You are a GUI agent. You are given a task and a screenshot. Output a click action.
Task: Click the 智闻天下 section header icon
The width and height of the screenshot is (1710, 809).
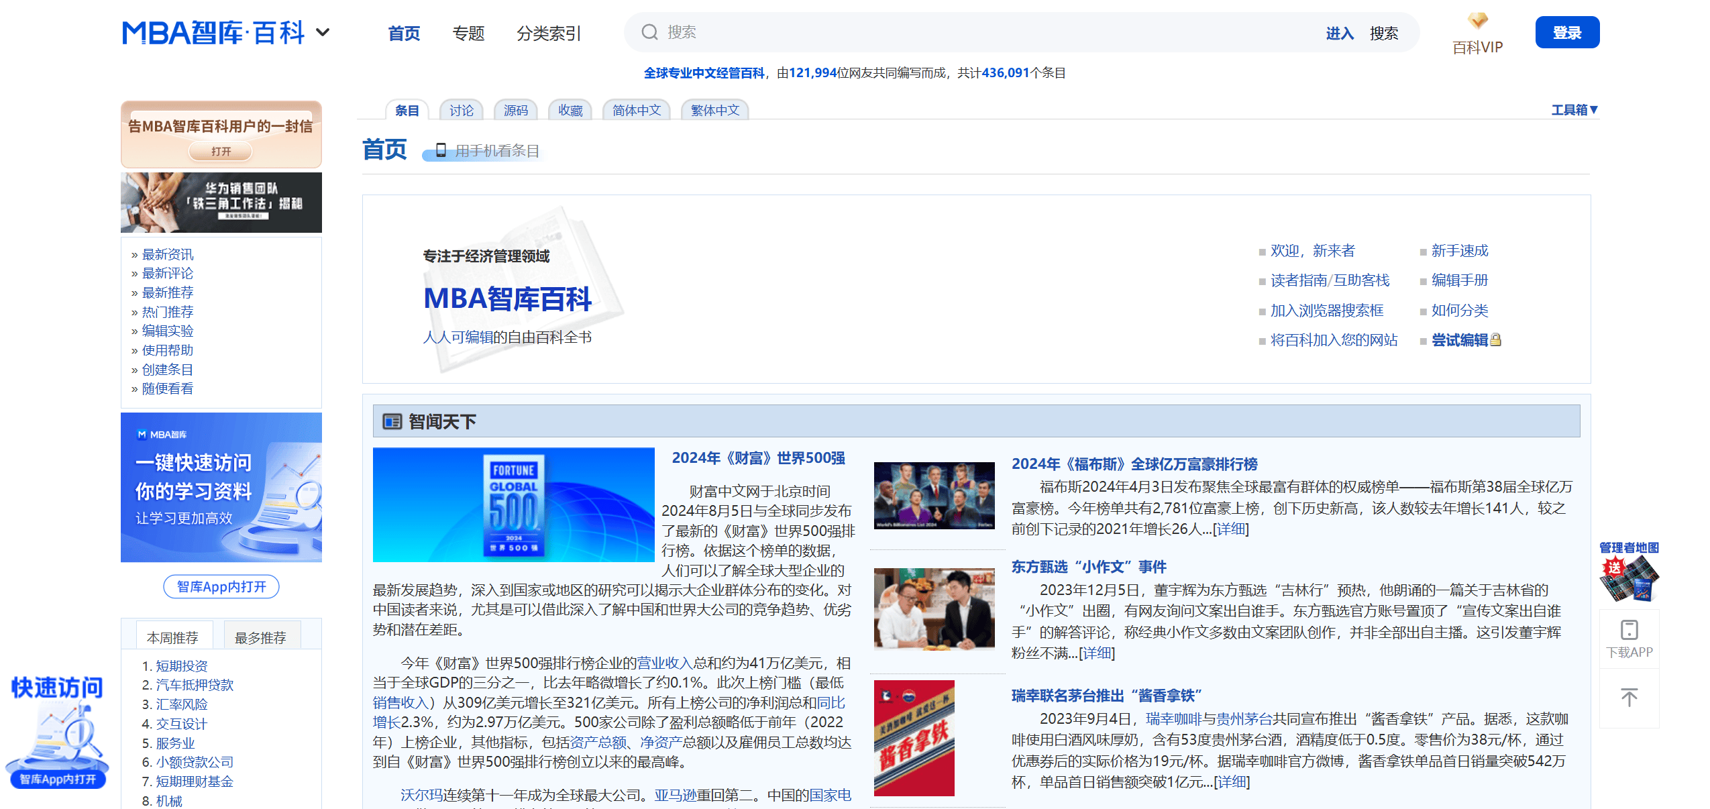[392, 421]
